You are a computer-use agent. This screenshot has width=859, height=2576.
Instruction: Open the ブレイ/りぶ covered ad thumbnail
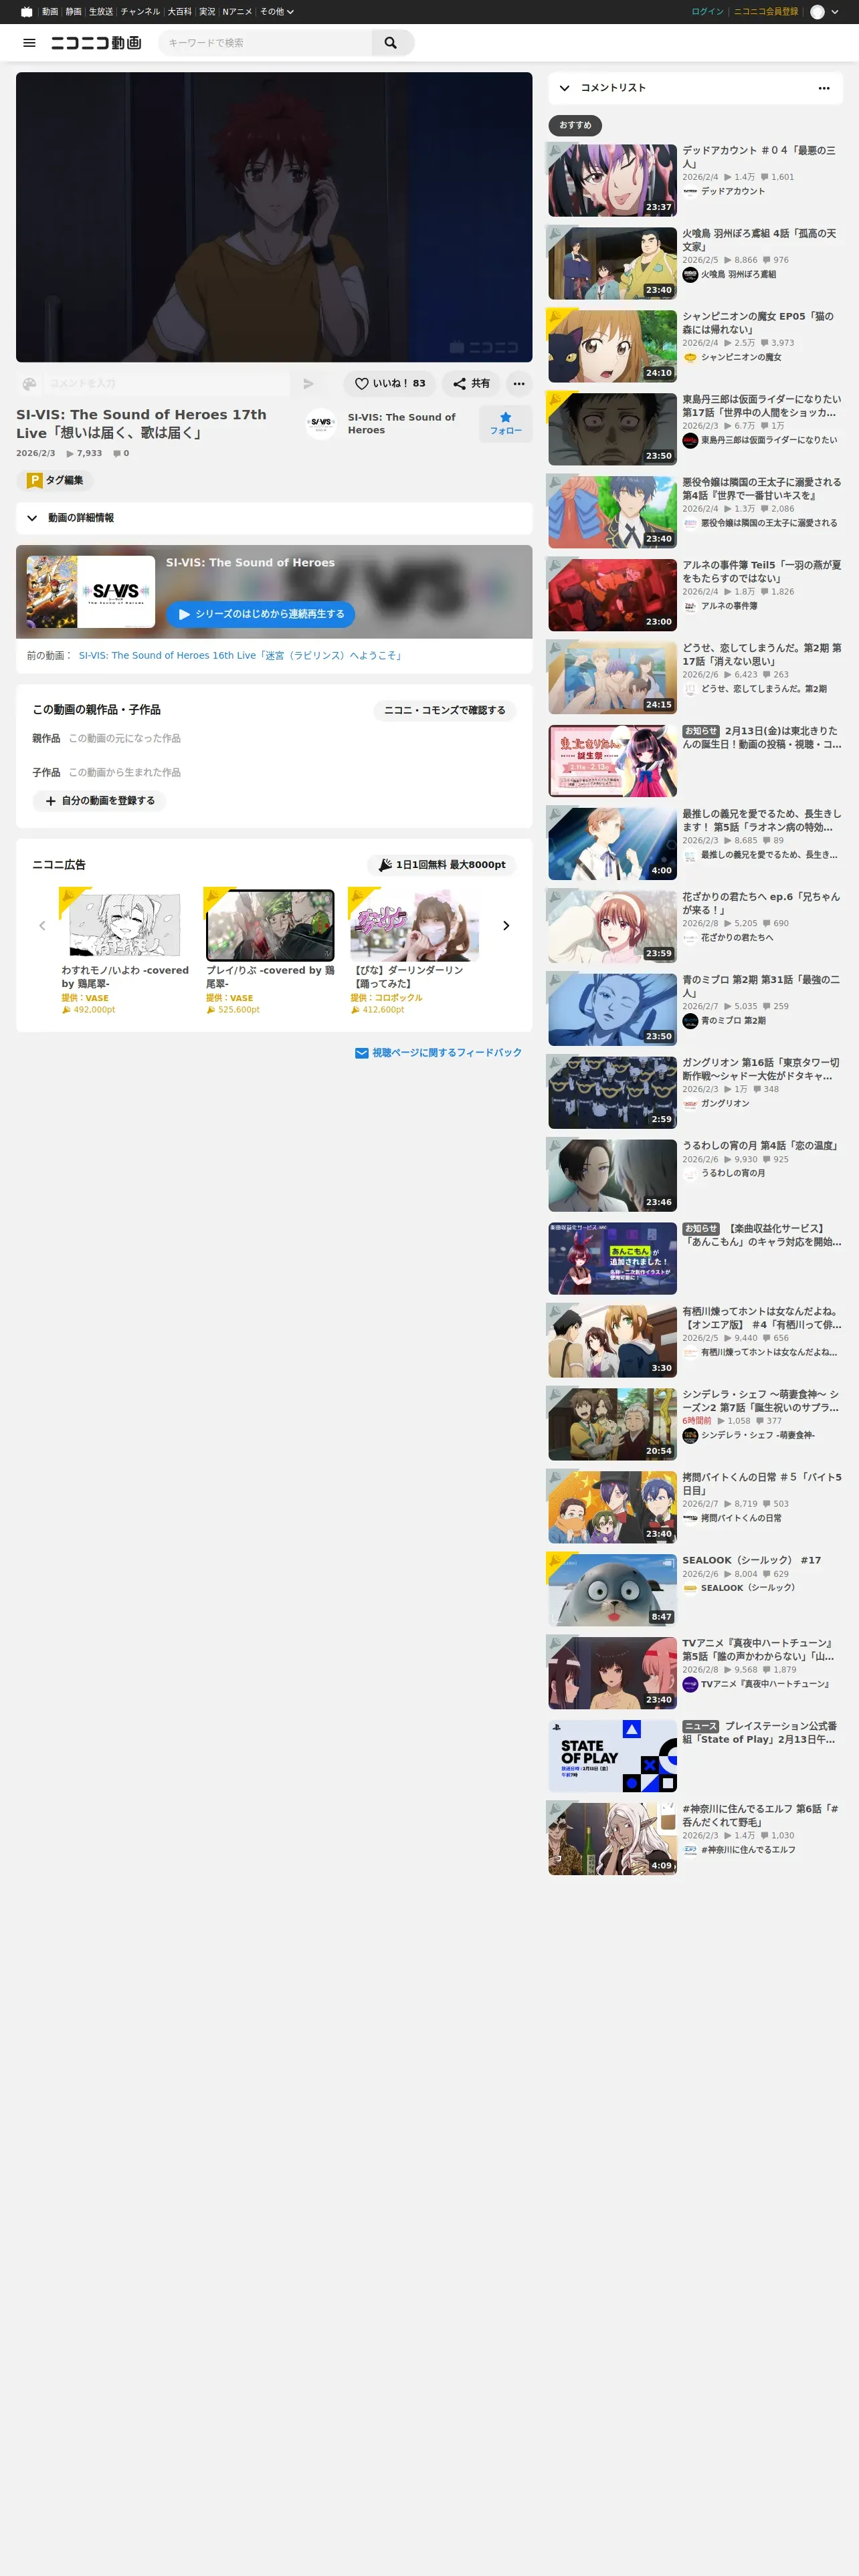coord(270,925)
